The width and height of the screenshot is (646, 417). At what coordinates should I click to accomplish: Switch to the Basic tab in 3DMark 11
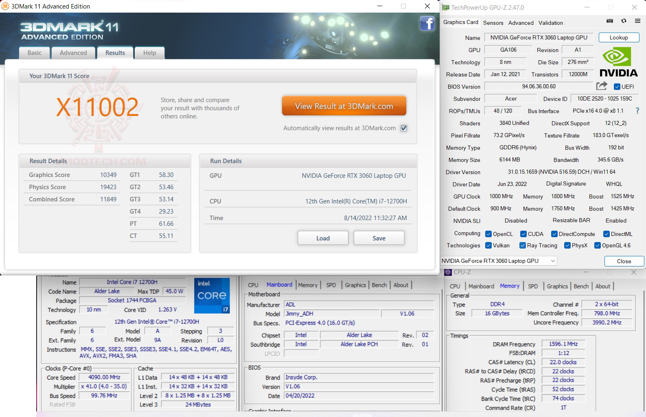[x=35, y=53]
